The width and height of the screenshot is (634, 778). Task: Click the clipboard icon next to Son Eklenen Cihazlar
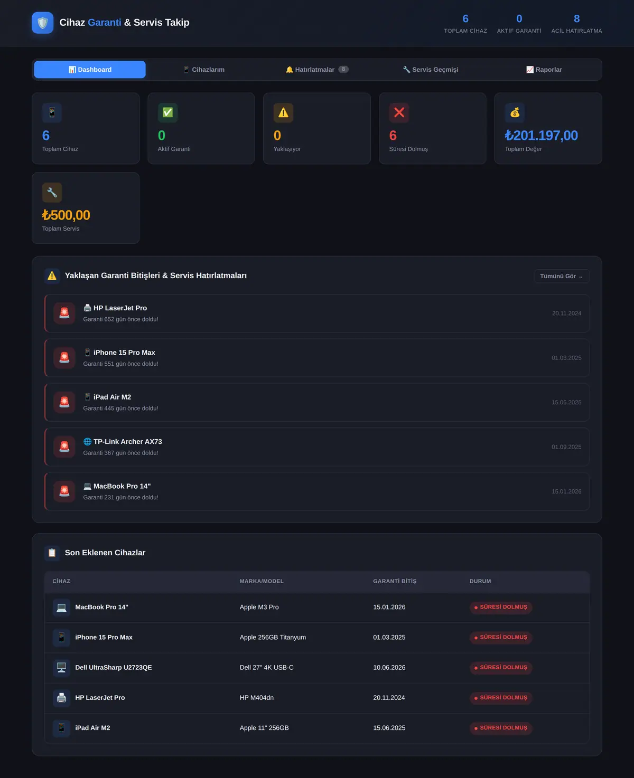(x=52, y=553)
